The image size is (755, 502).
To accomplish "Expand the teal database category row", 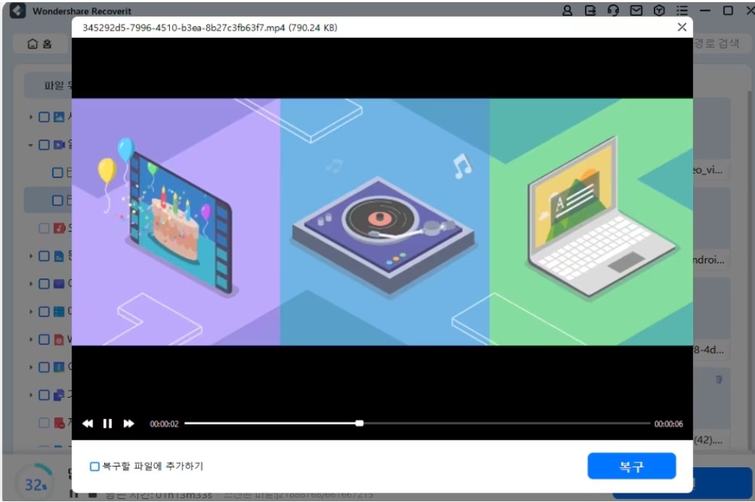I will click(31, 312).
